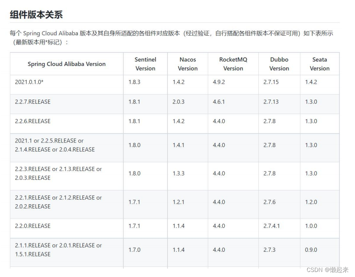
Task: Click Dubbo value 2.7.4.1
Action: pyautogui.click(x=271, y=226)
